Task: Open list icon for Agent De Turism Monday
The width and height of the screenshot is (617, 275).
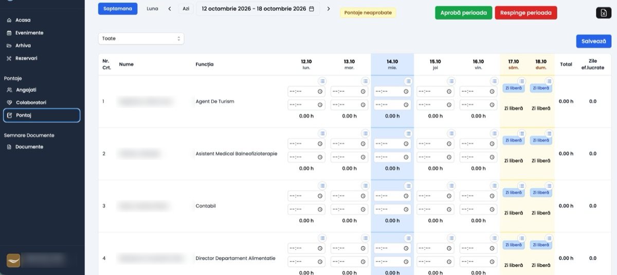Action: point(322,81)
